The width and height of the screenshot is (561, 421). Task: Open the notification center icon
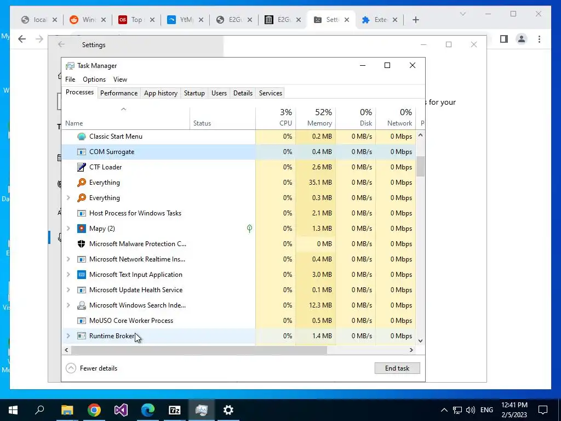(543, 410)
